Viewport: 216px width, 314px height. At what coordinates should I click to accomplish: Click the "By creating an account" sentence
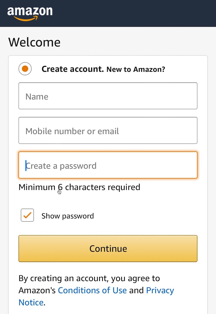click(x=89, y=278)
